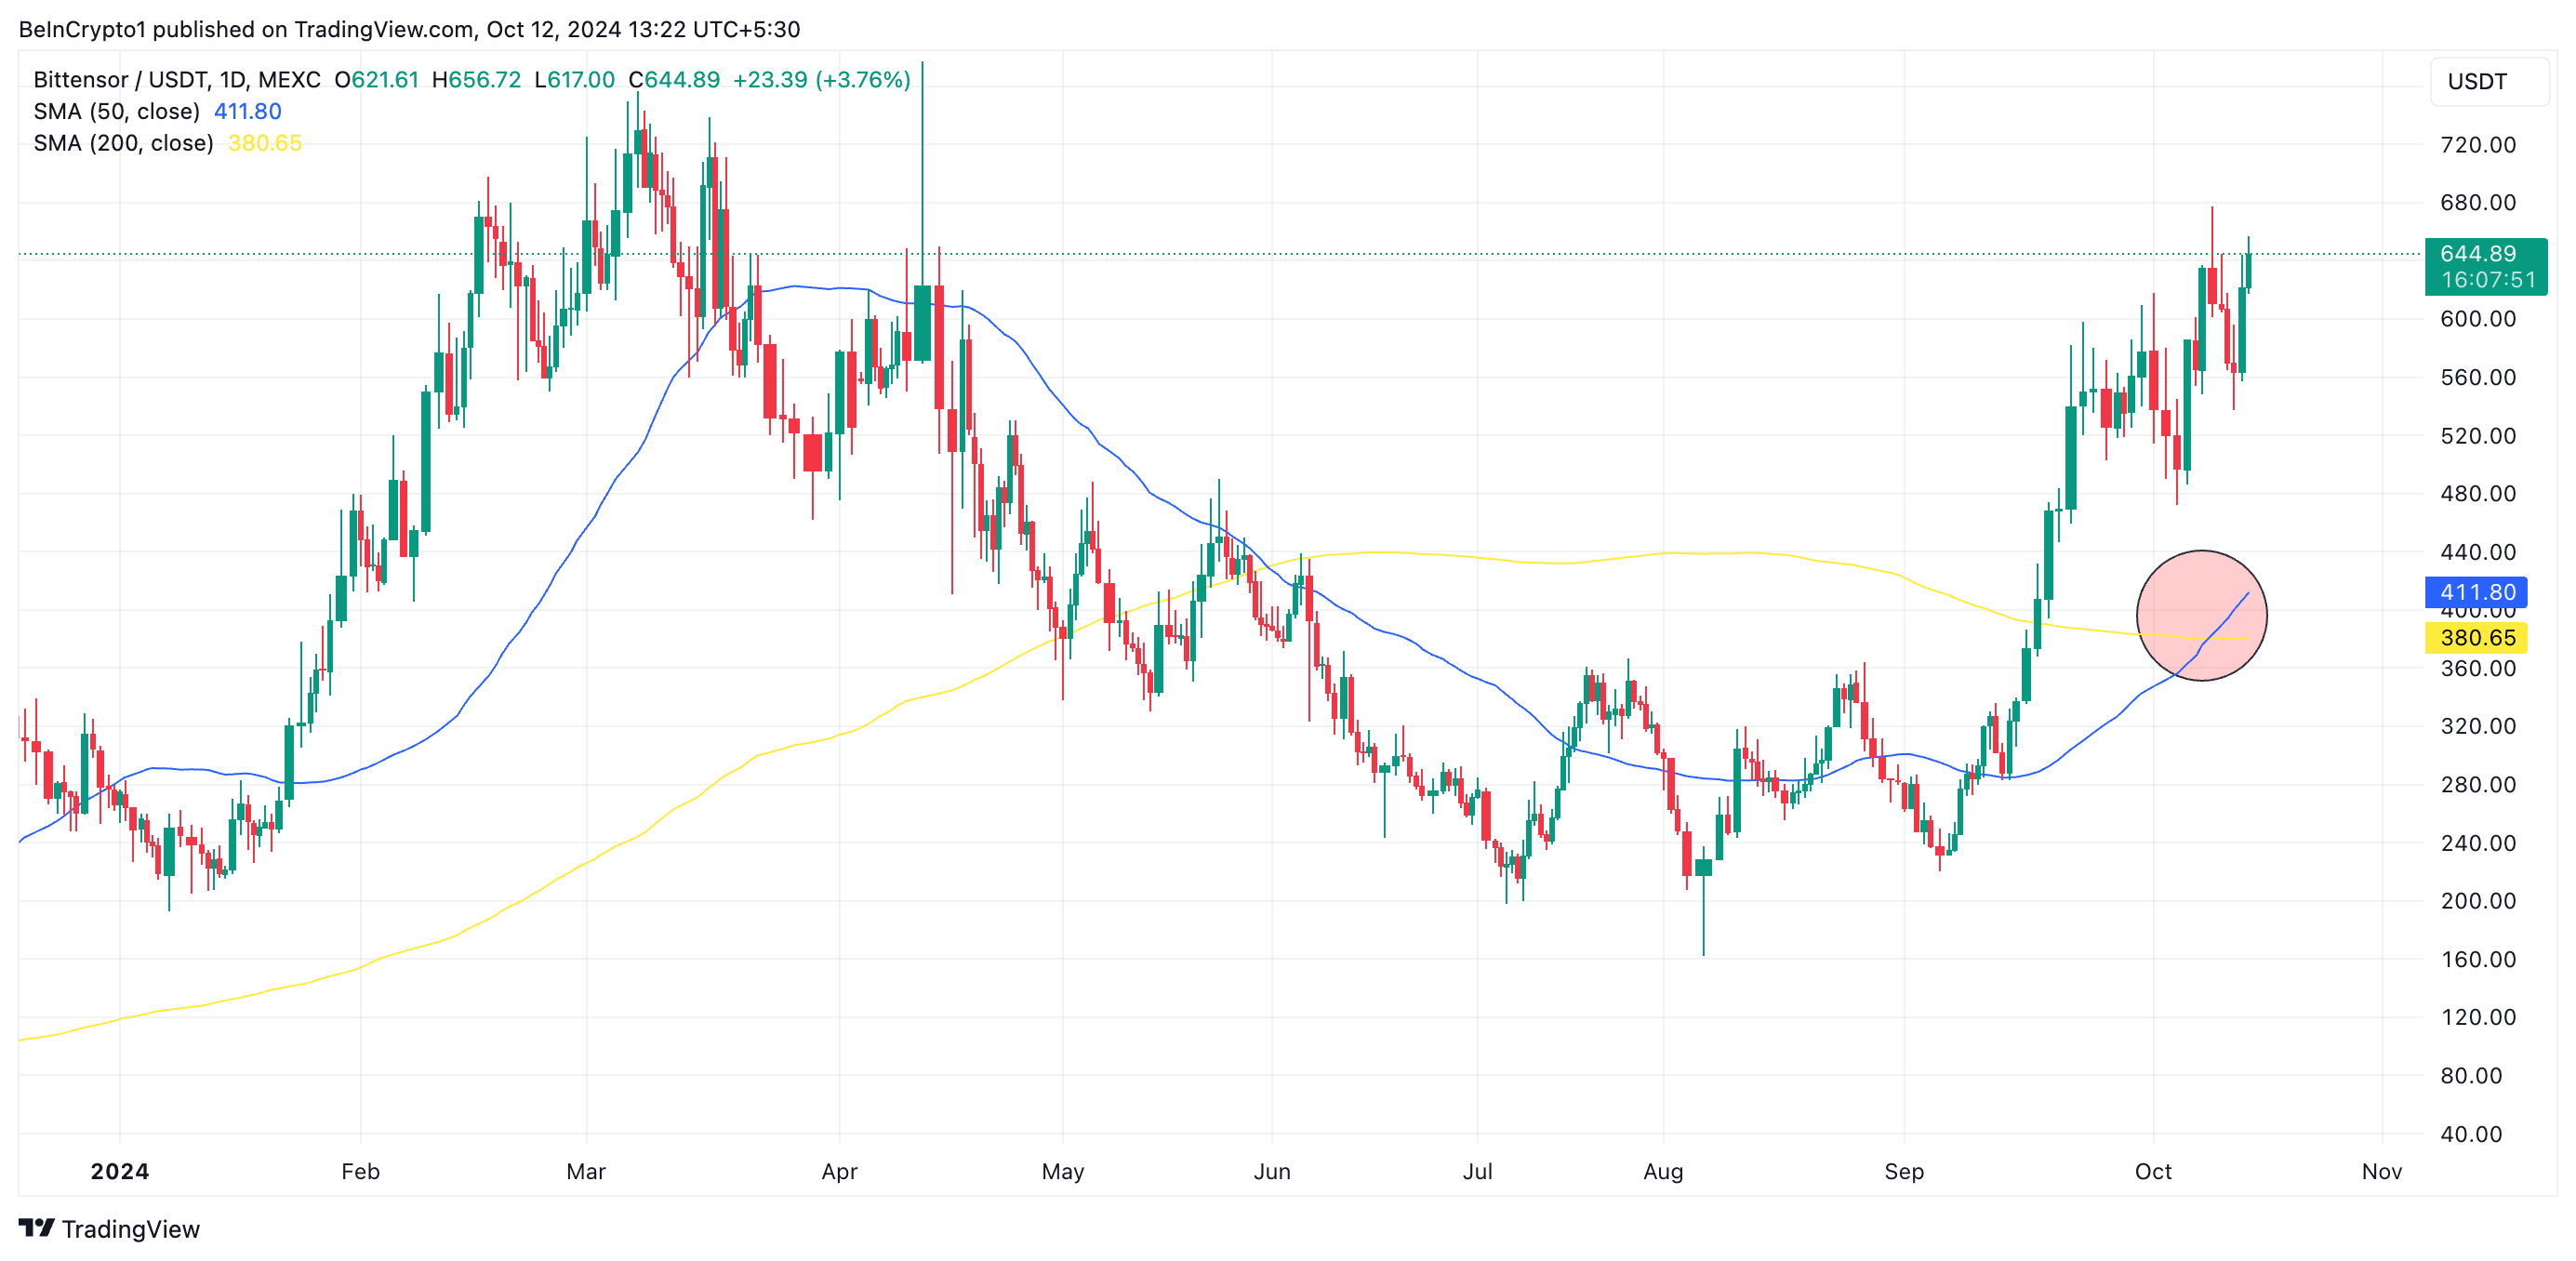Click the TradingView logo icon

36,1227
